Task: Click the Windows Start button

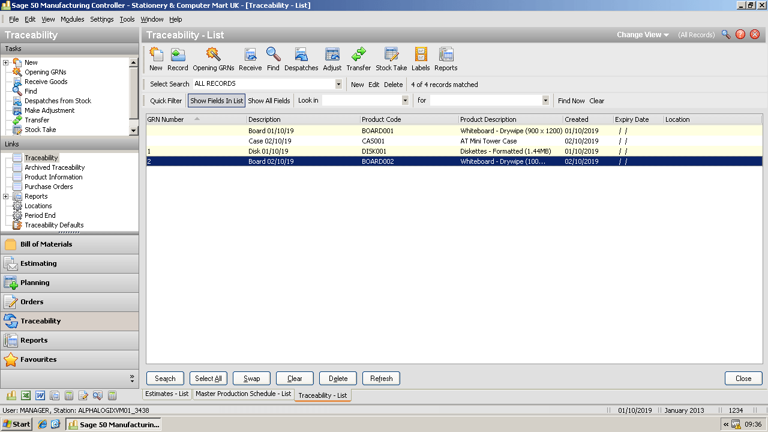Action: tap(17, 424)
